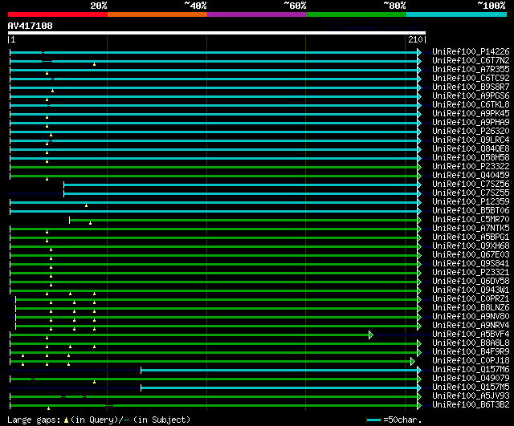Click the UniRef100_A5JV93 entry
Image resolution: width=514 pixels, height=426 pixels.
[471, 396]
